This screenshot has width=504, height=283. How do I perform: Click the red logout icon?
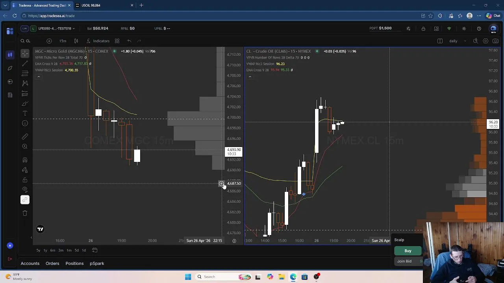10,259
